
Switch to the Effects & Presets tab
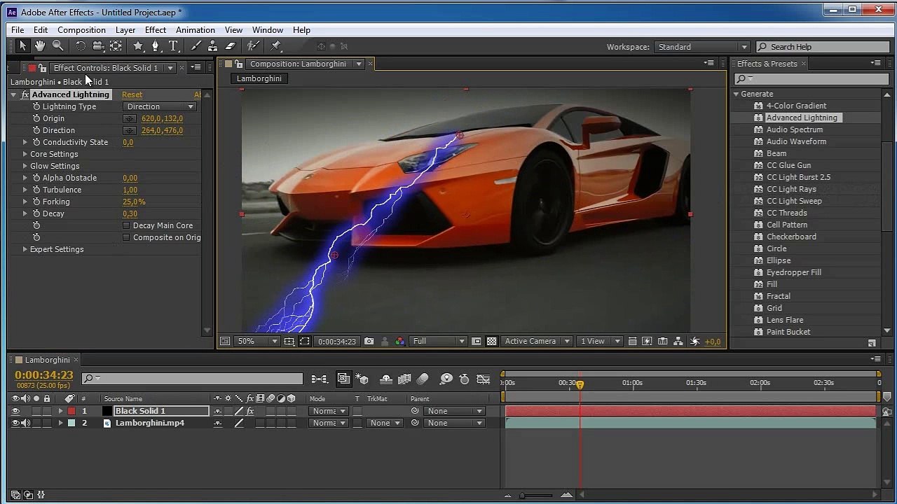coord(767,64)
